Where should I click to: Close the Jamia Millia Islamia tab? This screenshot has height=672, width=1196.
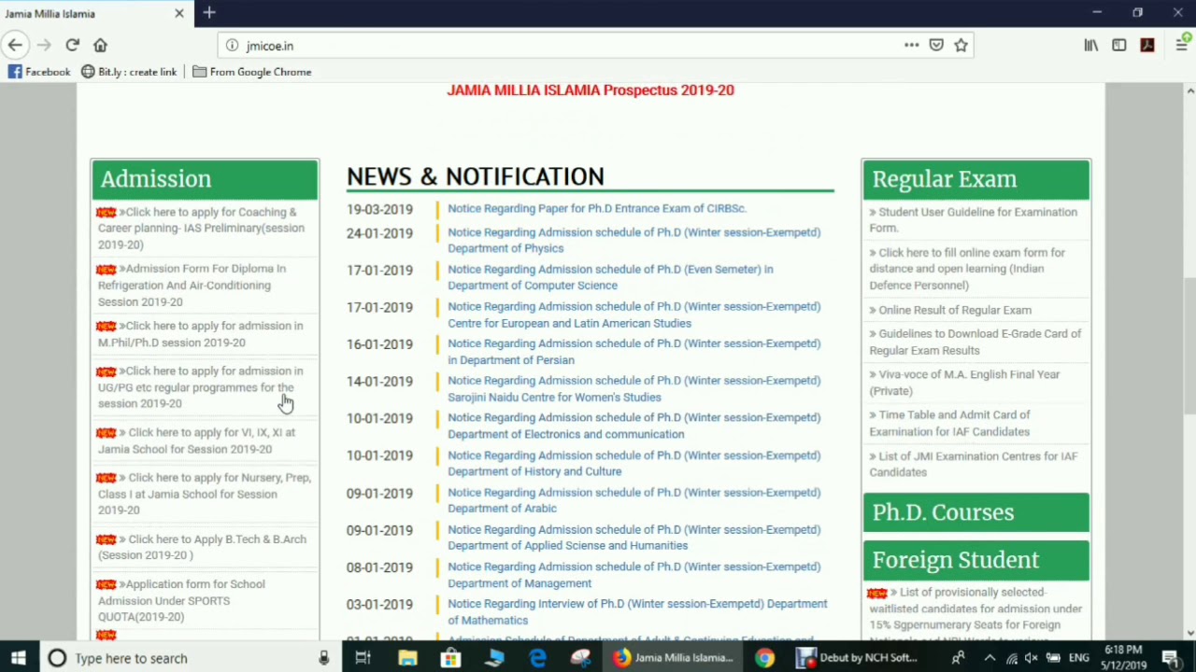click(x=179, y=14)
